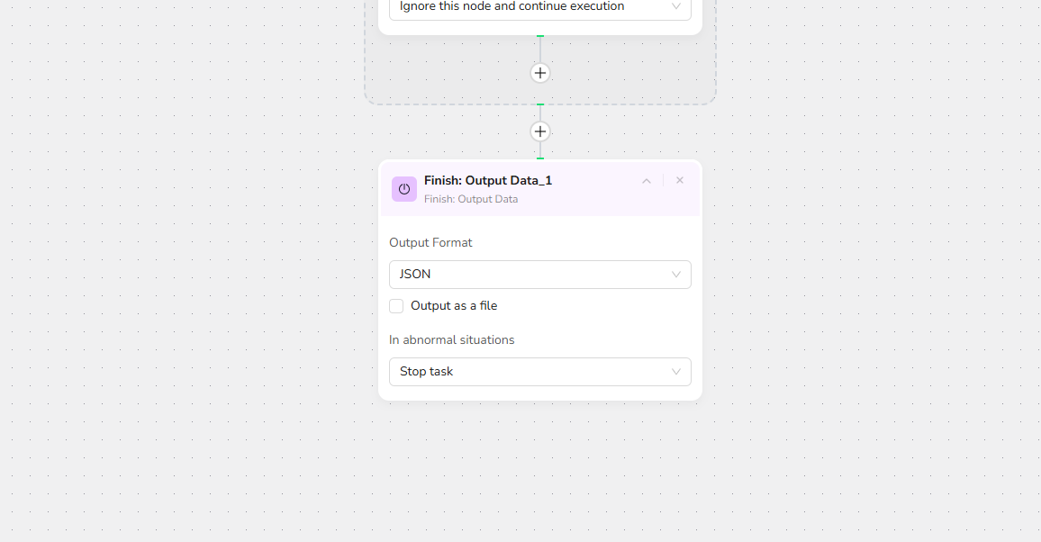This screenshot has width=1041, height=542.
Task: Click the plus button inside the dashed container
Action: click(x=540, y=73)
